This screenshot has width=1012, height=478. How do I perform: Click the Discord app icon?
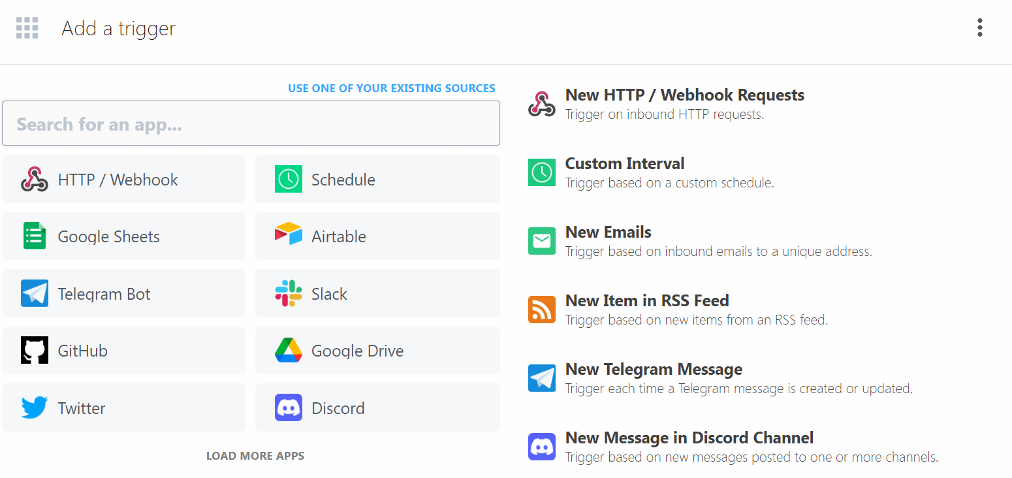coord(288,407)
